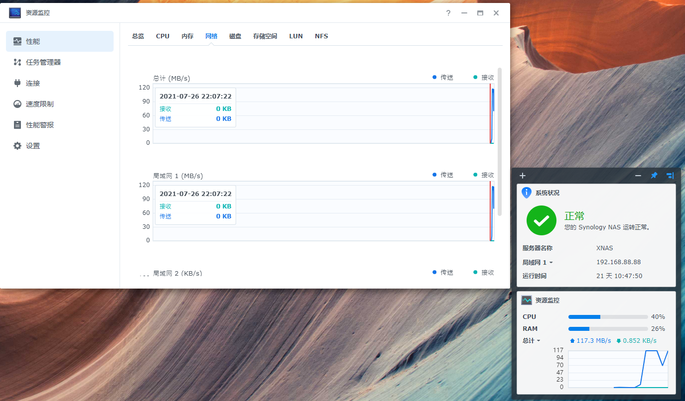This screenshot has height=401, width=685.
Task: Pin the widget panel
Action: tap(654, 176)
